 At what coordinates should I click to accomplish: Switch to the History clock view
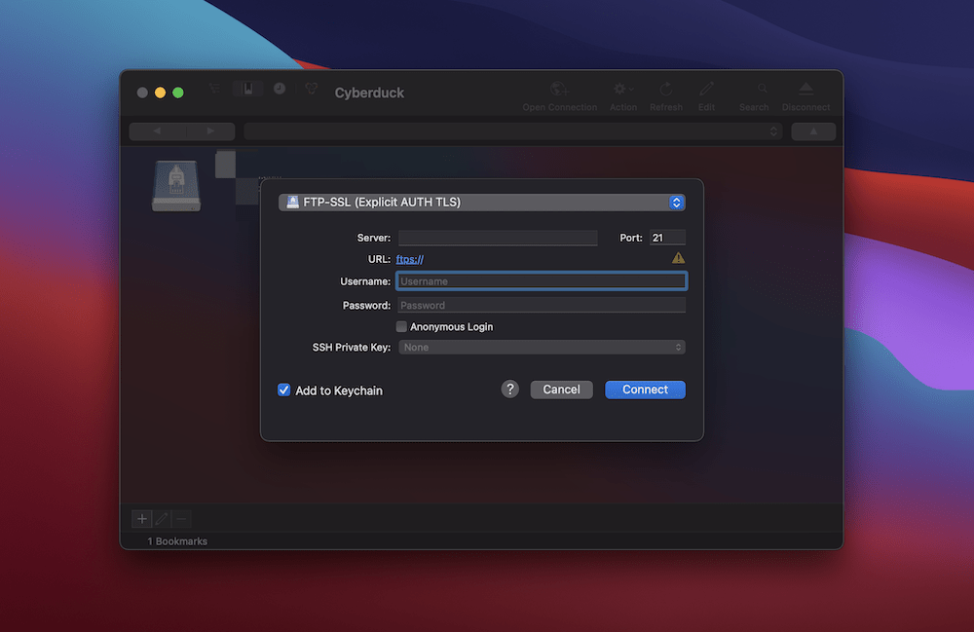coord(280,89)
